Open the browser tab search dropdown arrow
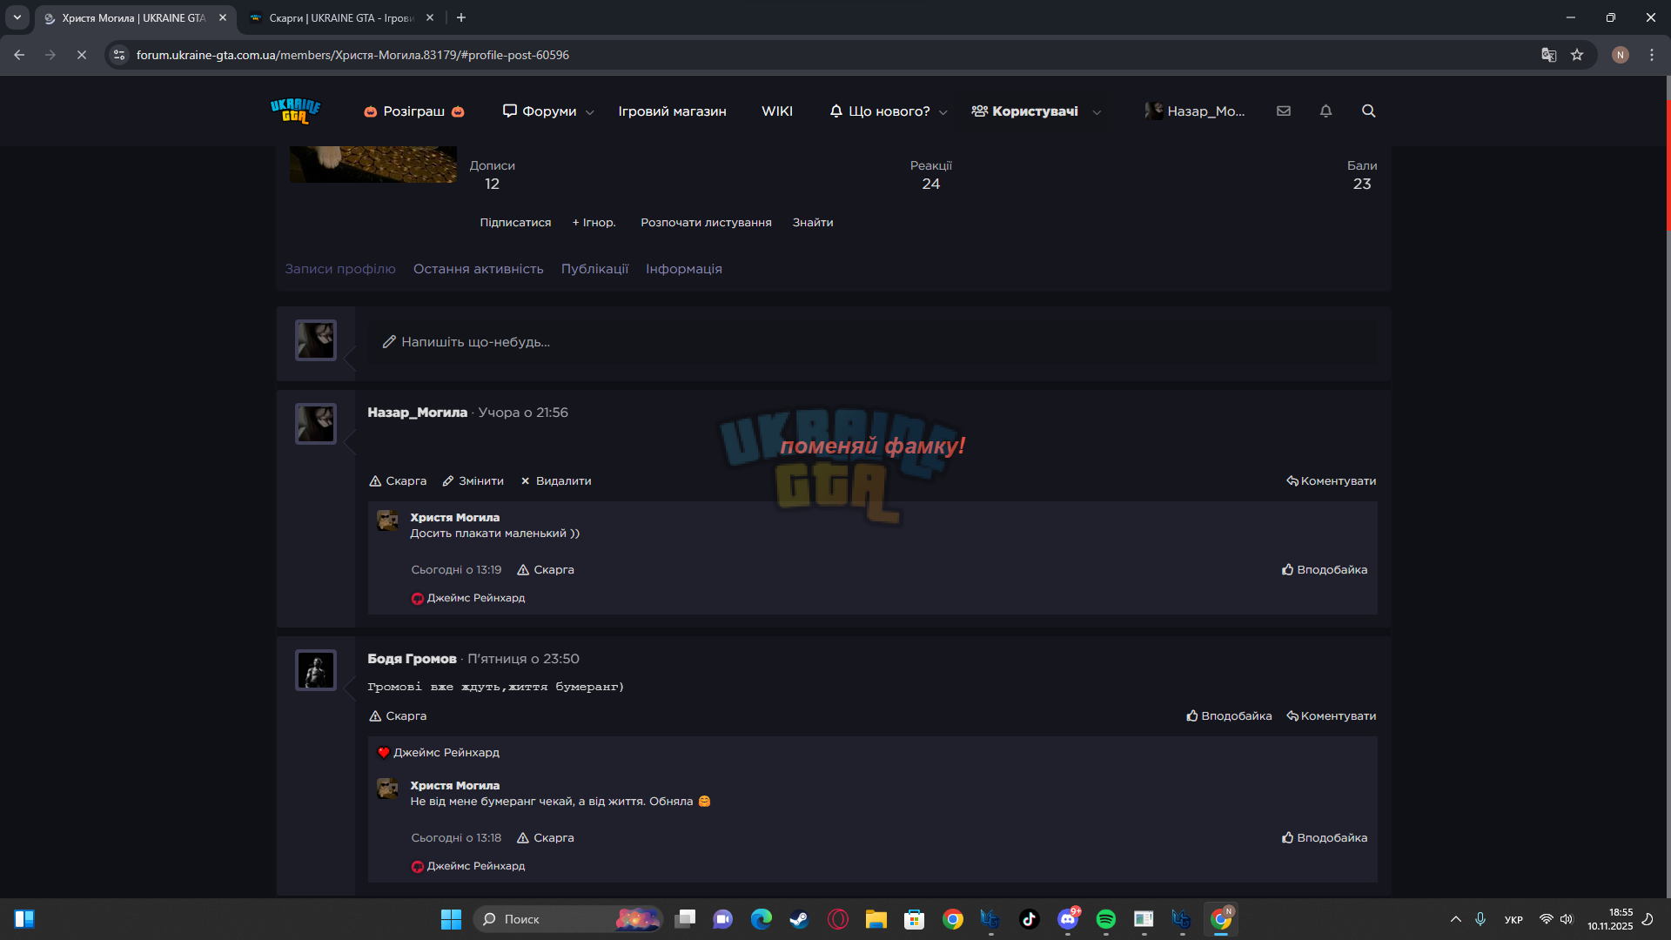The image size is (1671, 940). point(17,17)
